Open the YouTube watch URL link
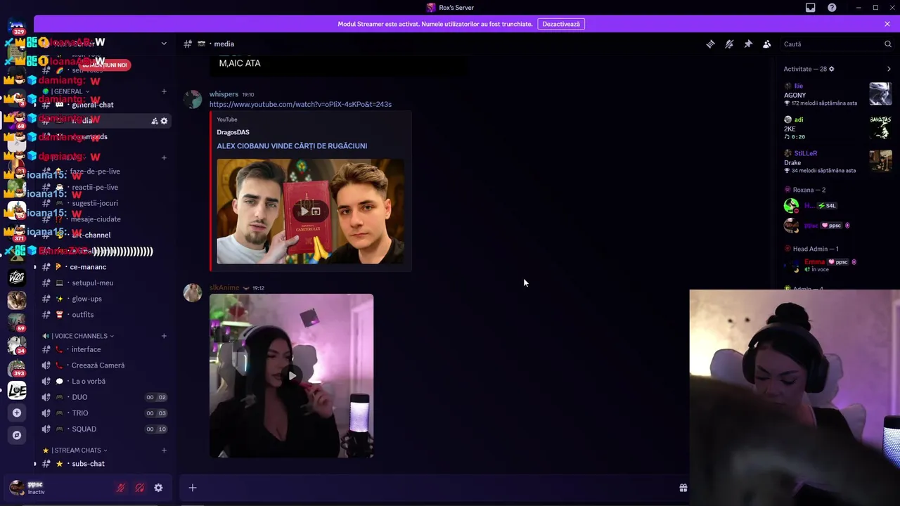 (300, 104)
